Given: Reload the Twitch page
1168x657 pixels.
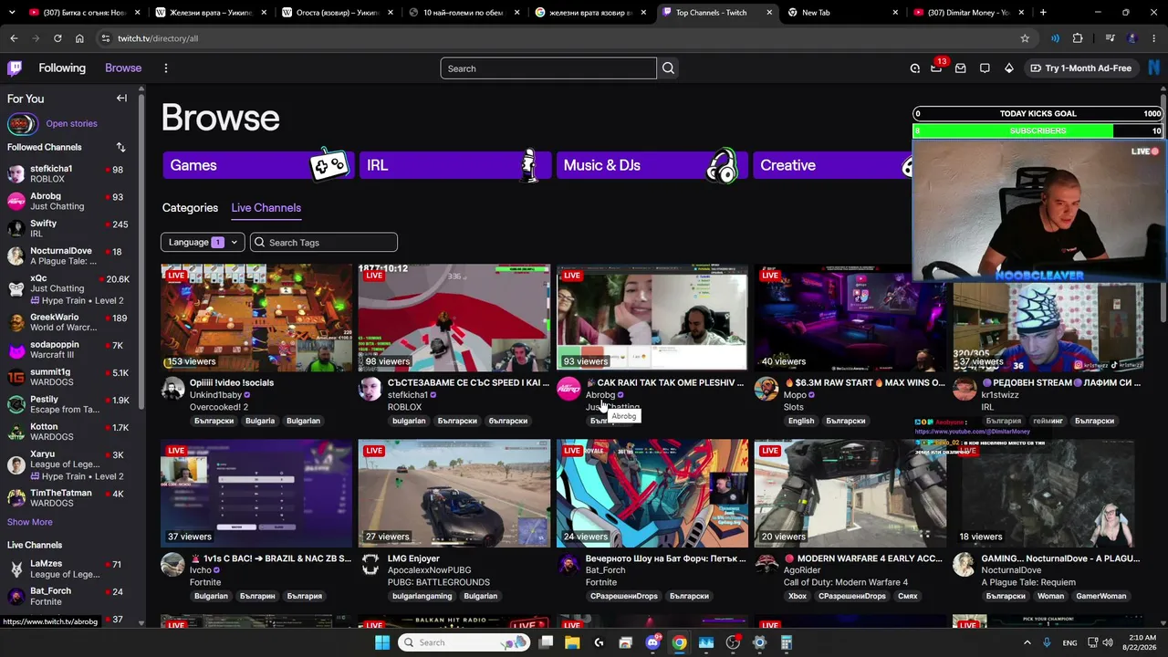Looking at the screenshot, I should pyautogui.click(x=57, y=38).
